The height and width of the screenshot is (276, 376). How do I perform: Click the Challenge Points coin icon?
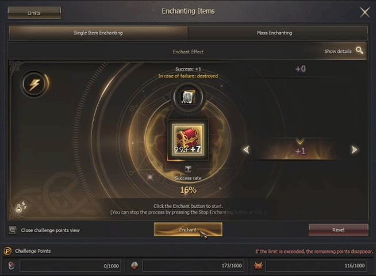pos(7,251)
